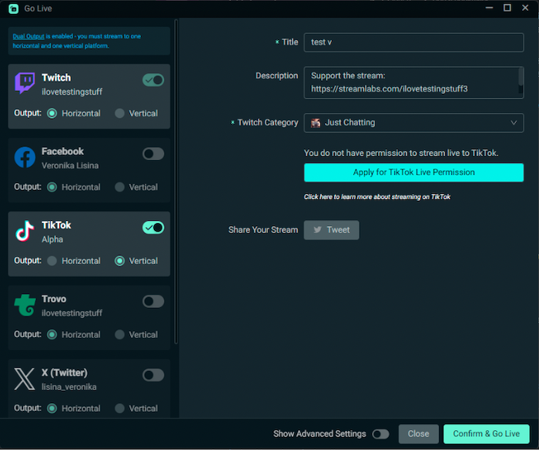Click Confirm & Go Live button
The width and height of the screenshot is (539, 451).
click(487, 434)
